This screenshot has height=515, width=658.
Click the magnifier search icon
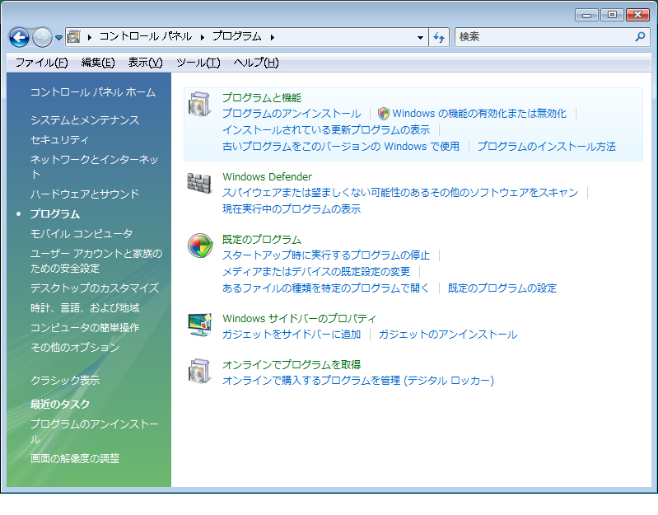click(640, 37)
